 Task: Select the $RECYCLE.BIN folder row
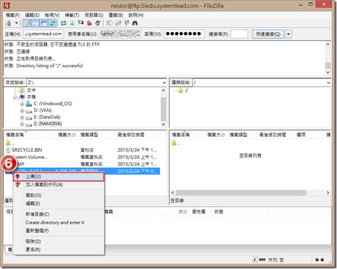[x=82, y=150]
